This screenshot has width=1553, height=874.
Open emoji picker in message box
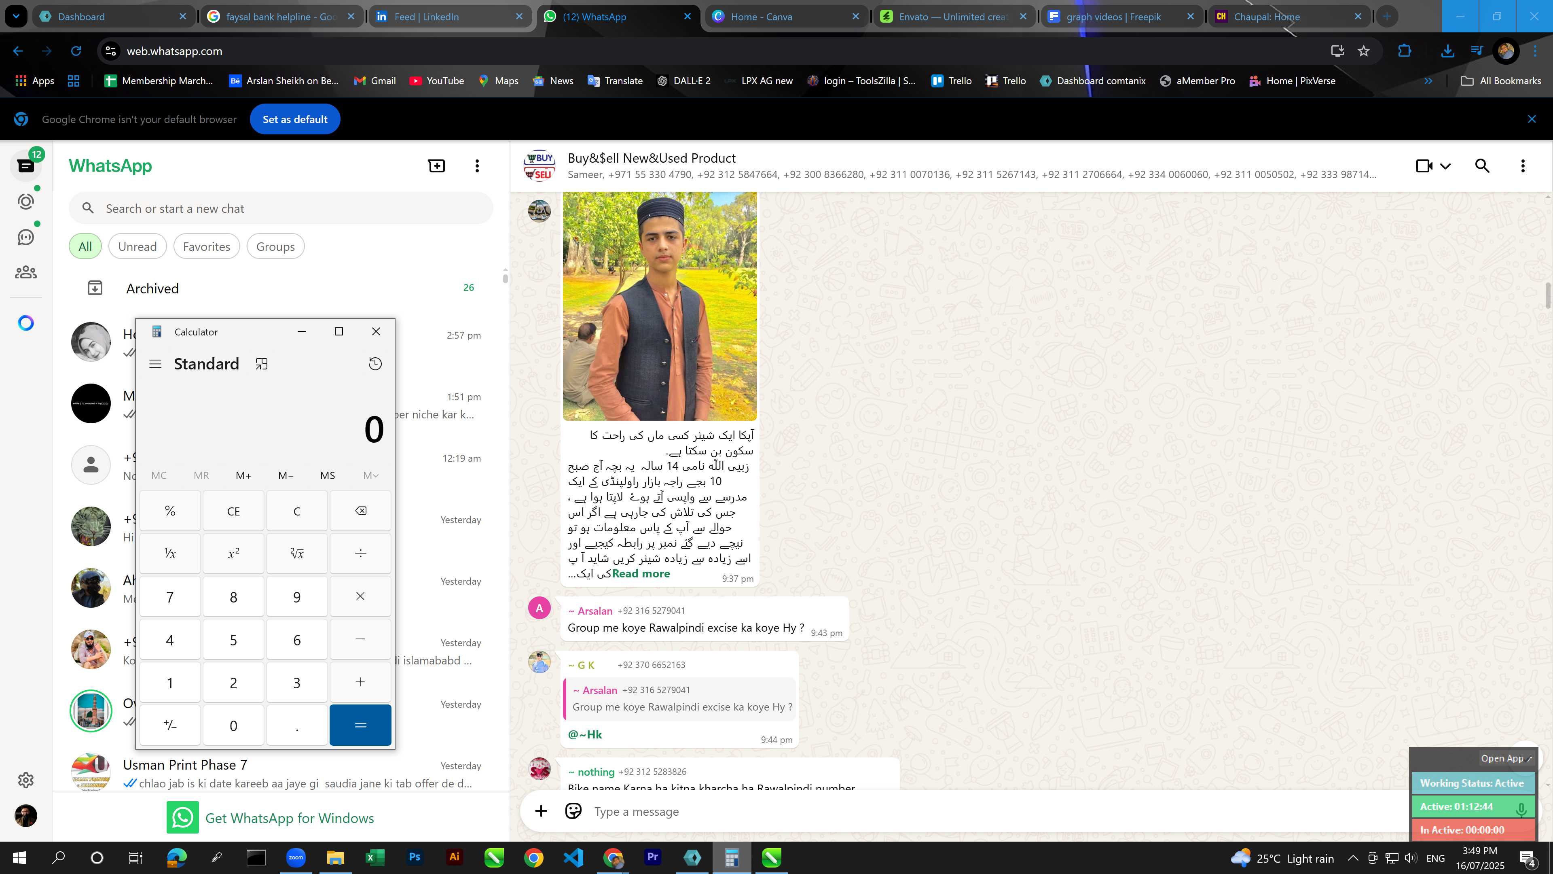[x=573, y=811]
